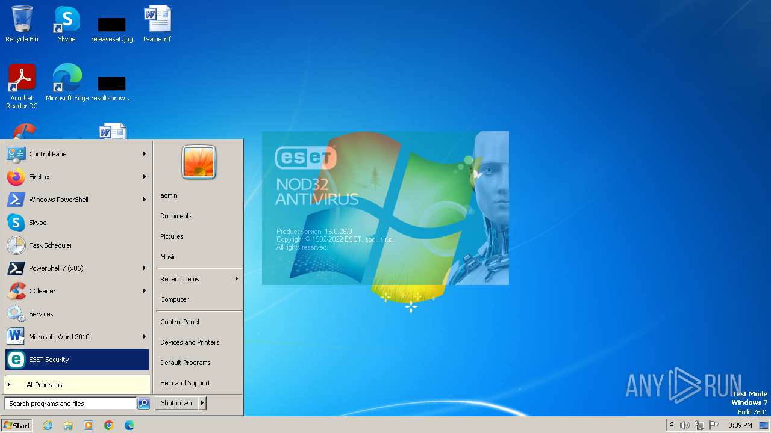Click the CCleaner icon in Start menu
The width and height of the screenshot is (771, 433).
(x=16, y=291)
